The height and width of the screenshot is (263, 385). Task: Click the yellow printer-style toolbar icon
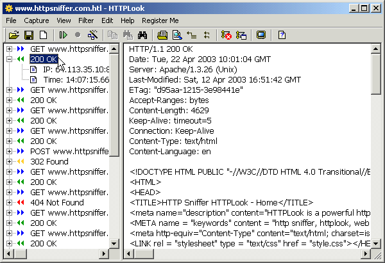tap(162, 35)
